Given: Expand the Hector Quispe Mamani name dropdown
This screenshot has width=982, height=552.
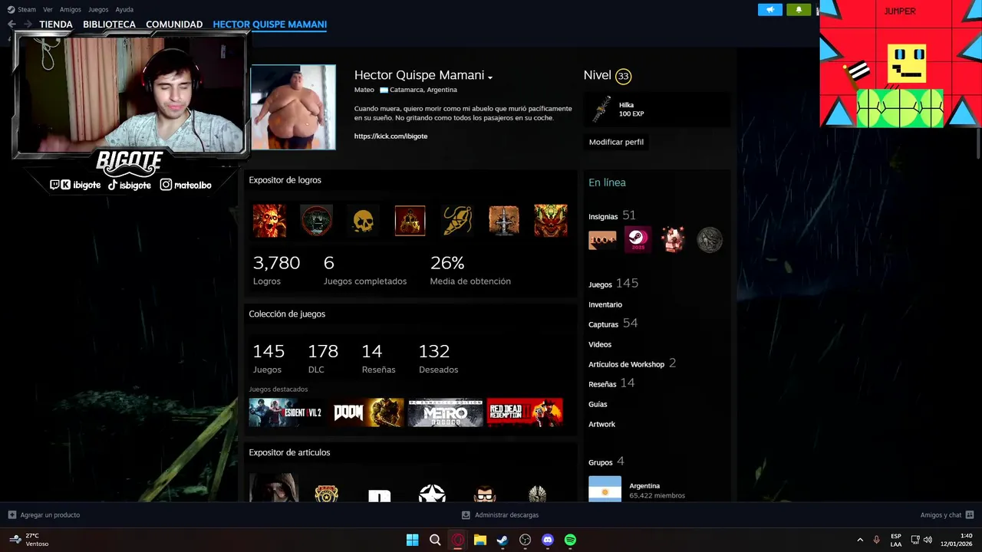Looking at the screenshot, I should coord(490,77).
